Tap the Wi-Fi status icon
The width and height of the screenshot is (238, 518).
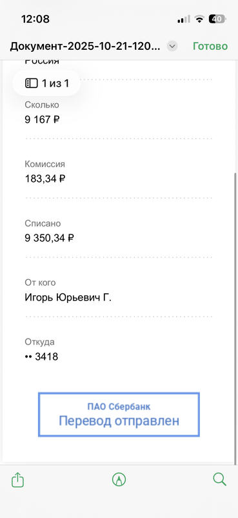click(199, 19)
